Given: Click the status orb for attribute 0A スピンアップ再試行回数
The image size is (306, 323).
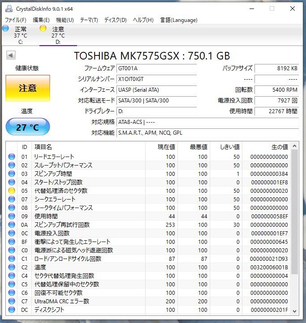Looking at the screenshot, I should tap(12, 225).
